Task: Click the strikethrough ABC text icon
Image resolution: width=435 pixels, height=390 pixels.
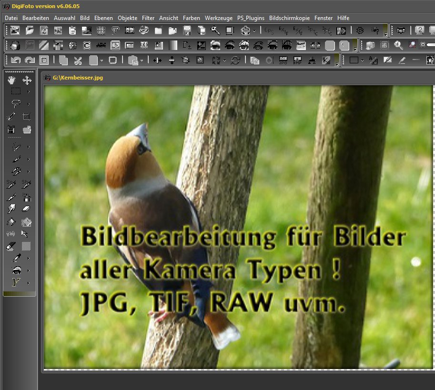Action: click(101, 45)
